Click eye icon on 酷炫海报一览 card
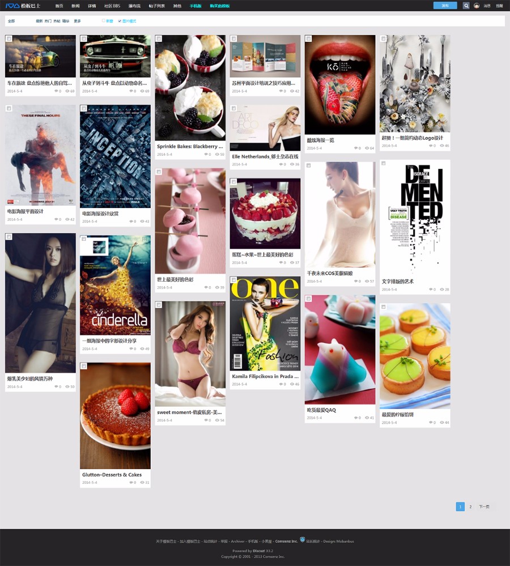 tap(367, 148)
